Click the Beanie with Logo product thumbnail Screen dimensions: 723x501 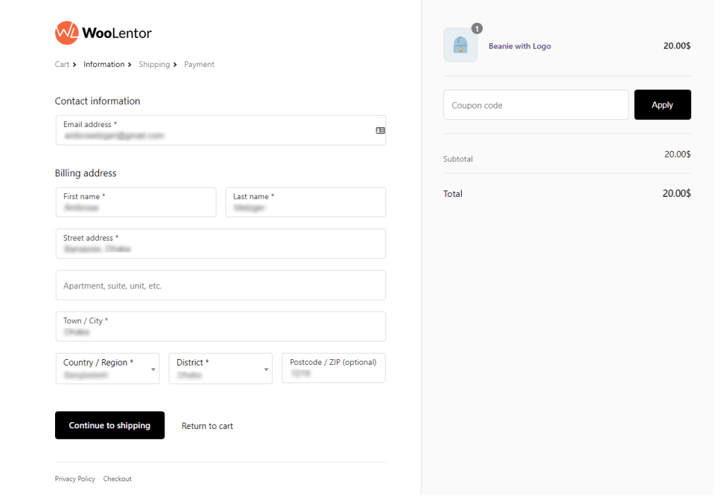[460, 45]
